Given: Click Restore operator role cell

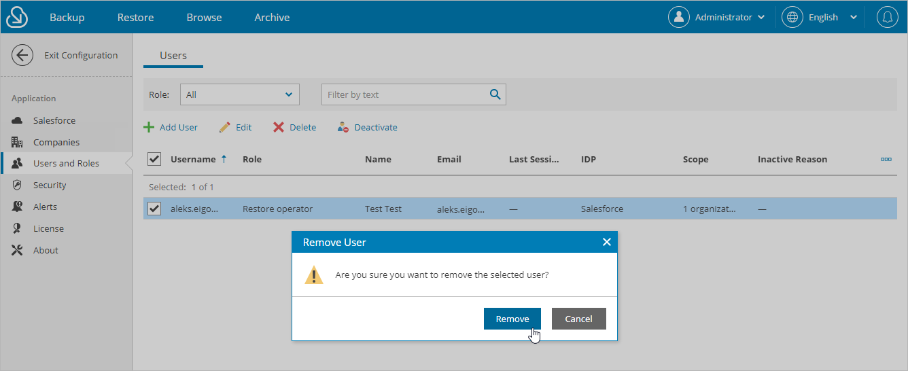Looking at the screenshot, I should click(x=277, y=209).
